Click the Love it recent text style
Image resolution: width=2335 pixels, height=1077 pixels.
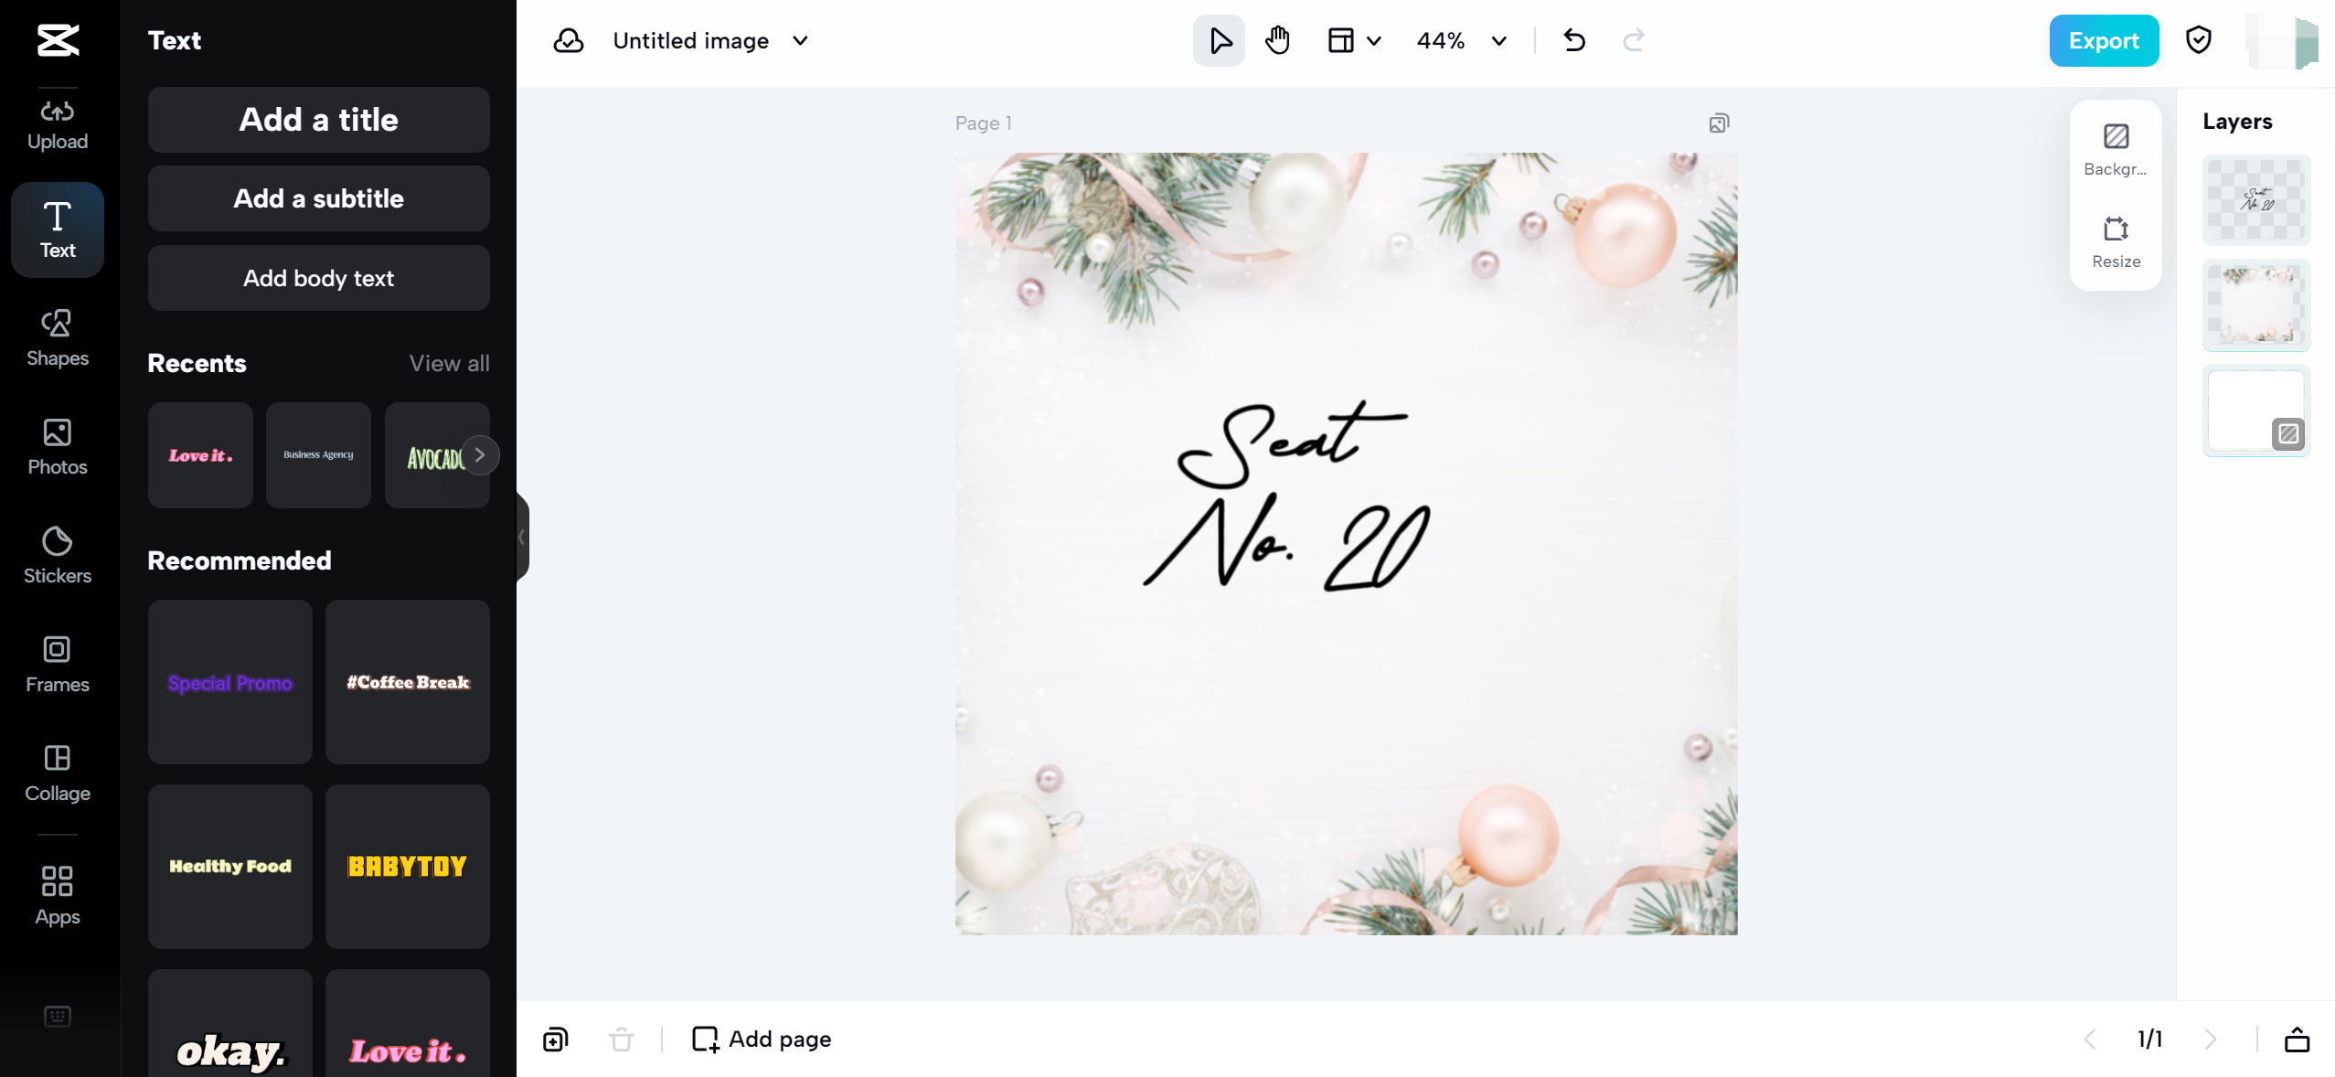pyautogui.click(x=199, y=454)
